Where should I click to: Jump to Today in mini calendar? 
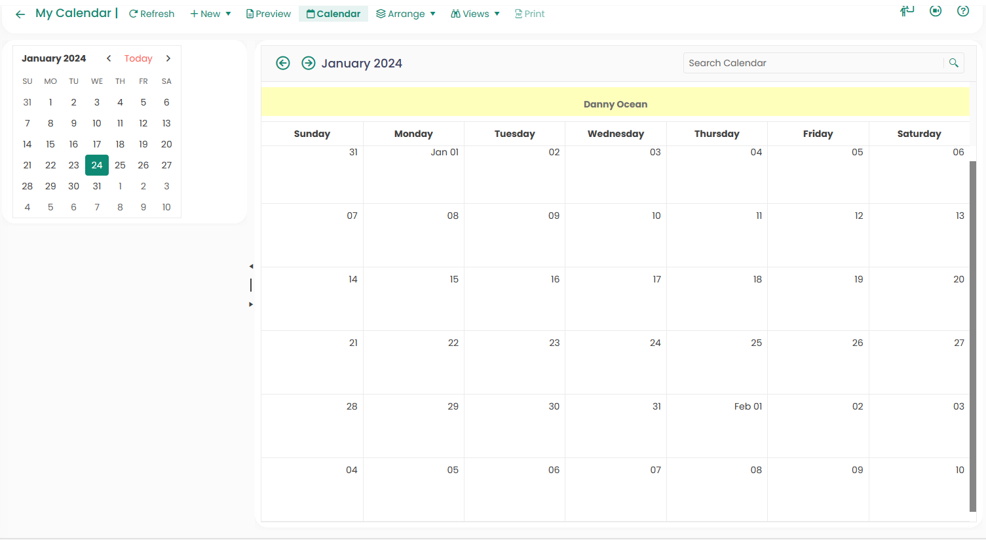point(138,58)
